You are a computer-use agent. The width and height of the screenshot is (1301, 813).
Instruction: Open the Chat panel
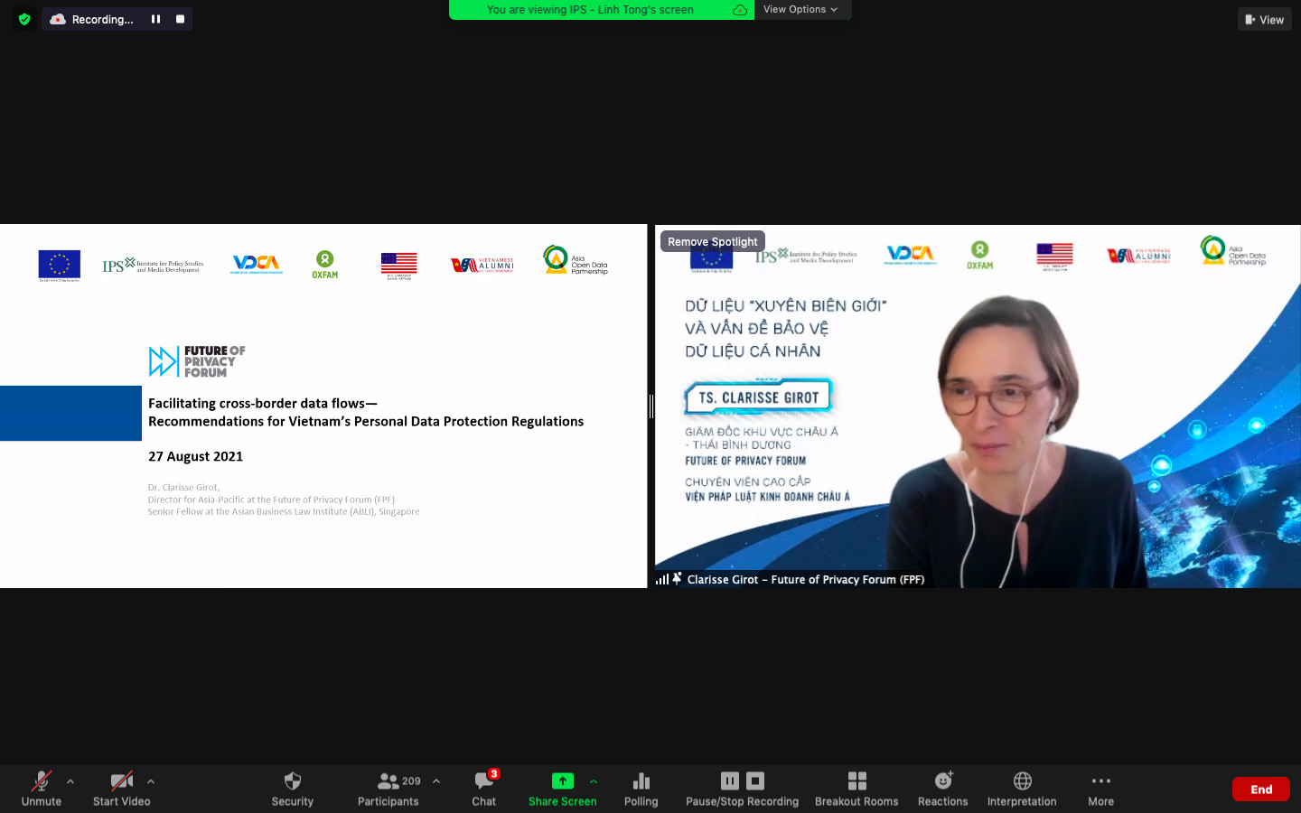point(484,781)
